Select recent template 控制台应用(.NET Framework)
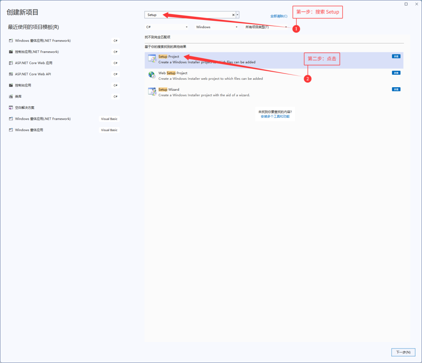This screenshot has width=422, height=363. point(64,52)
